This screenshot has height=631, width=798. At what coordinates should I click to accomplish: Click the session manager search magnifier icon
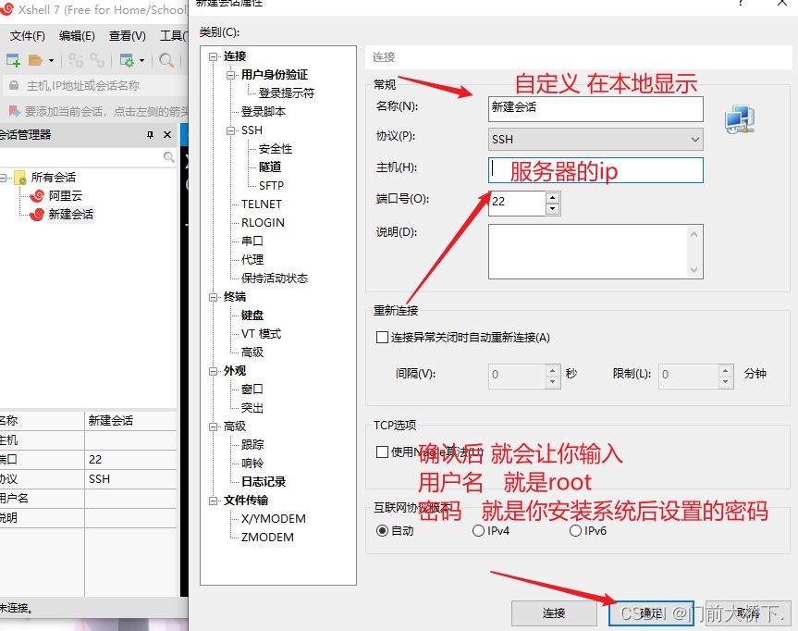click(169, 157)
